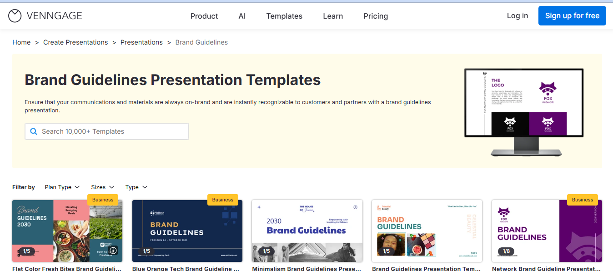613x271 pixels.
Task: Open the Product menu in the navbar
Action: pos(204,16)
